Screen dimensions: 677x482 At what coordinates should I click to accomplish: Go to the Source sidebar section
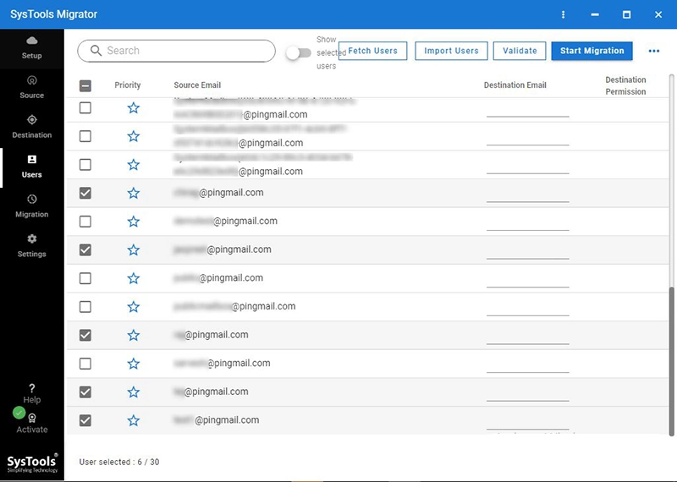point(32,88)
